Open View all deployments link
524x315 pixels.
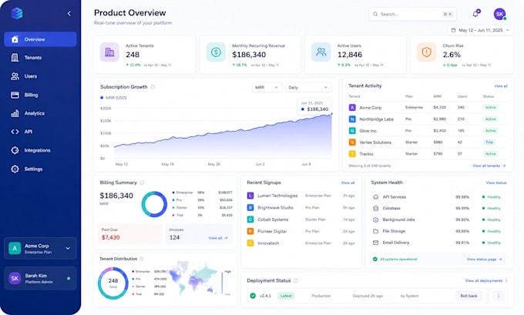486,280
